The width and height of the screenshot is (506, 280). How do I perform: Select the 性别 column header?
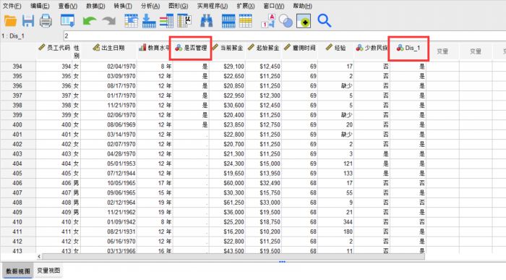(77, 51)
